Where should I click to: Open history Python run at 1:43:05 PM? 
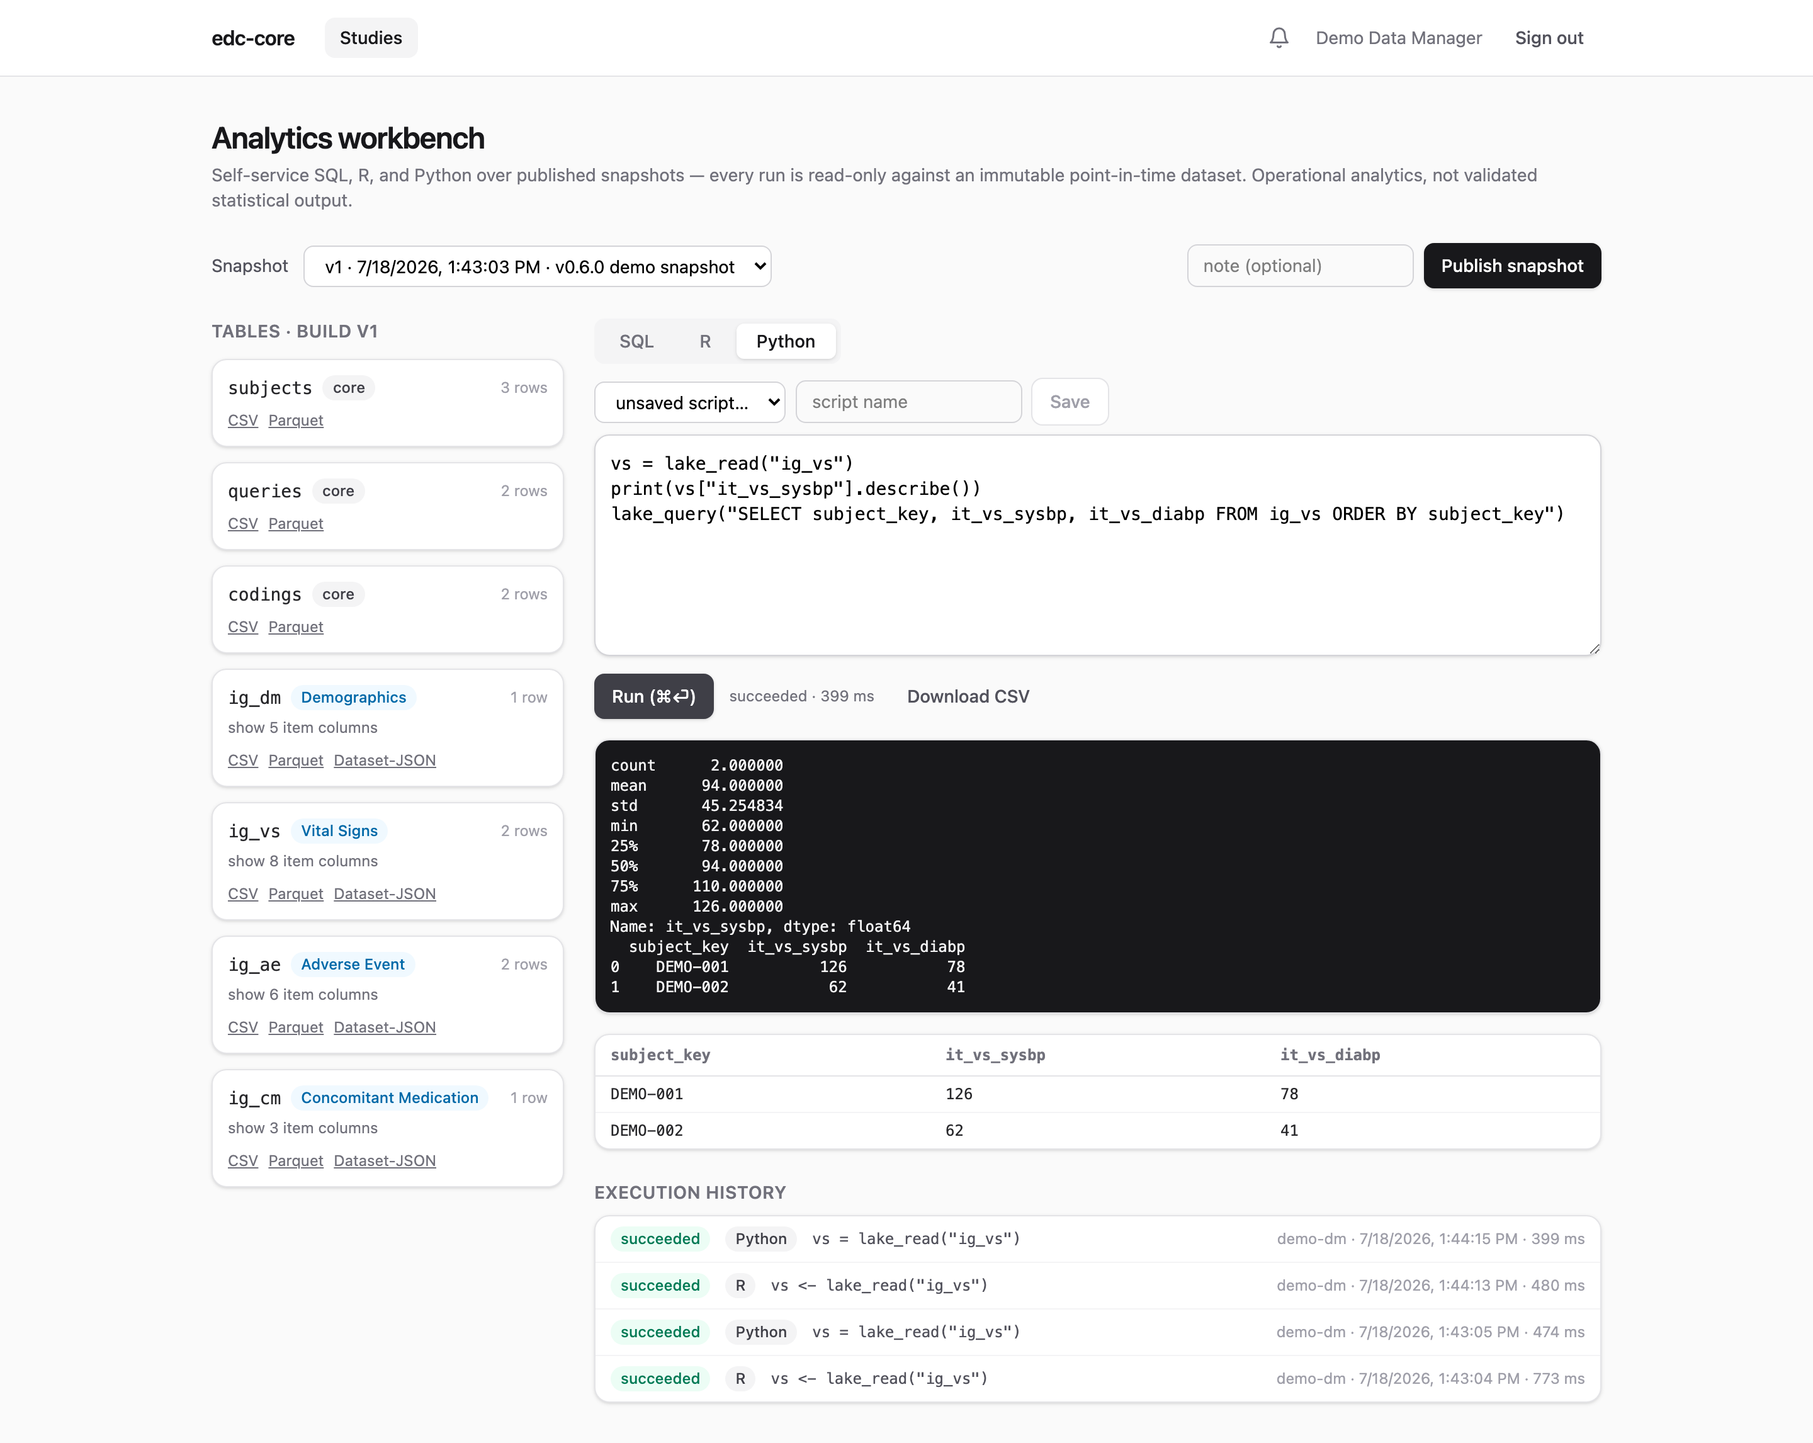[1097, 1332]
